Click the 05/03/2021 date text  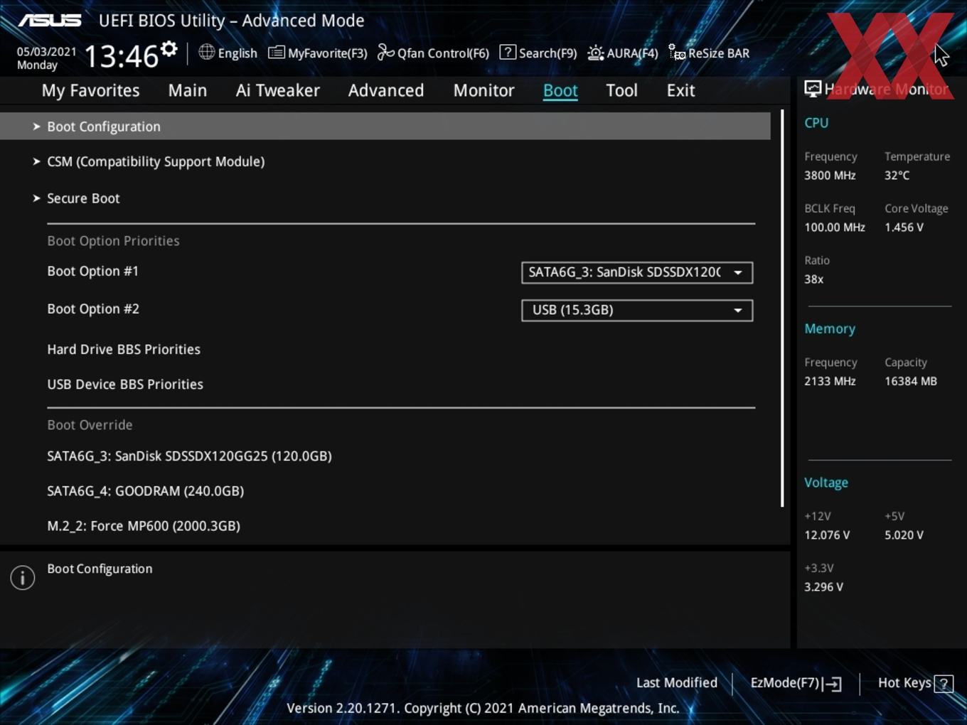pos(46,51)
